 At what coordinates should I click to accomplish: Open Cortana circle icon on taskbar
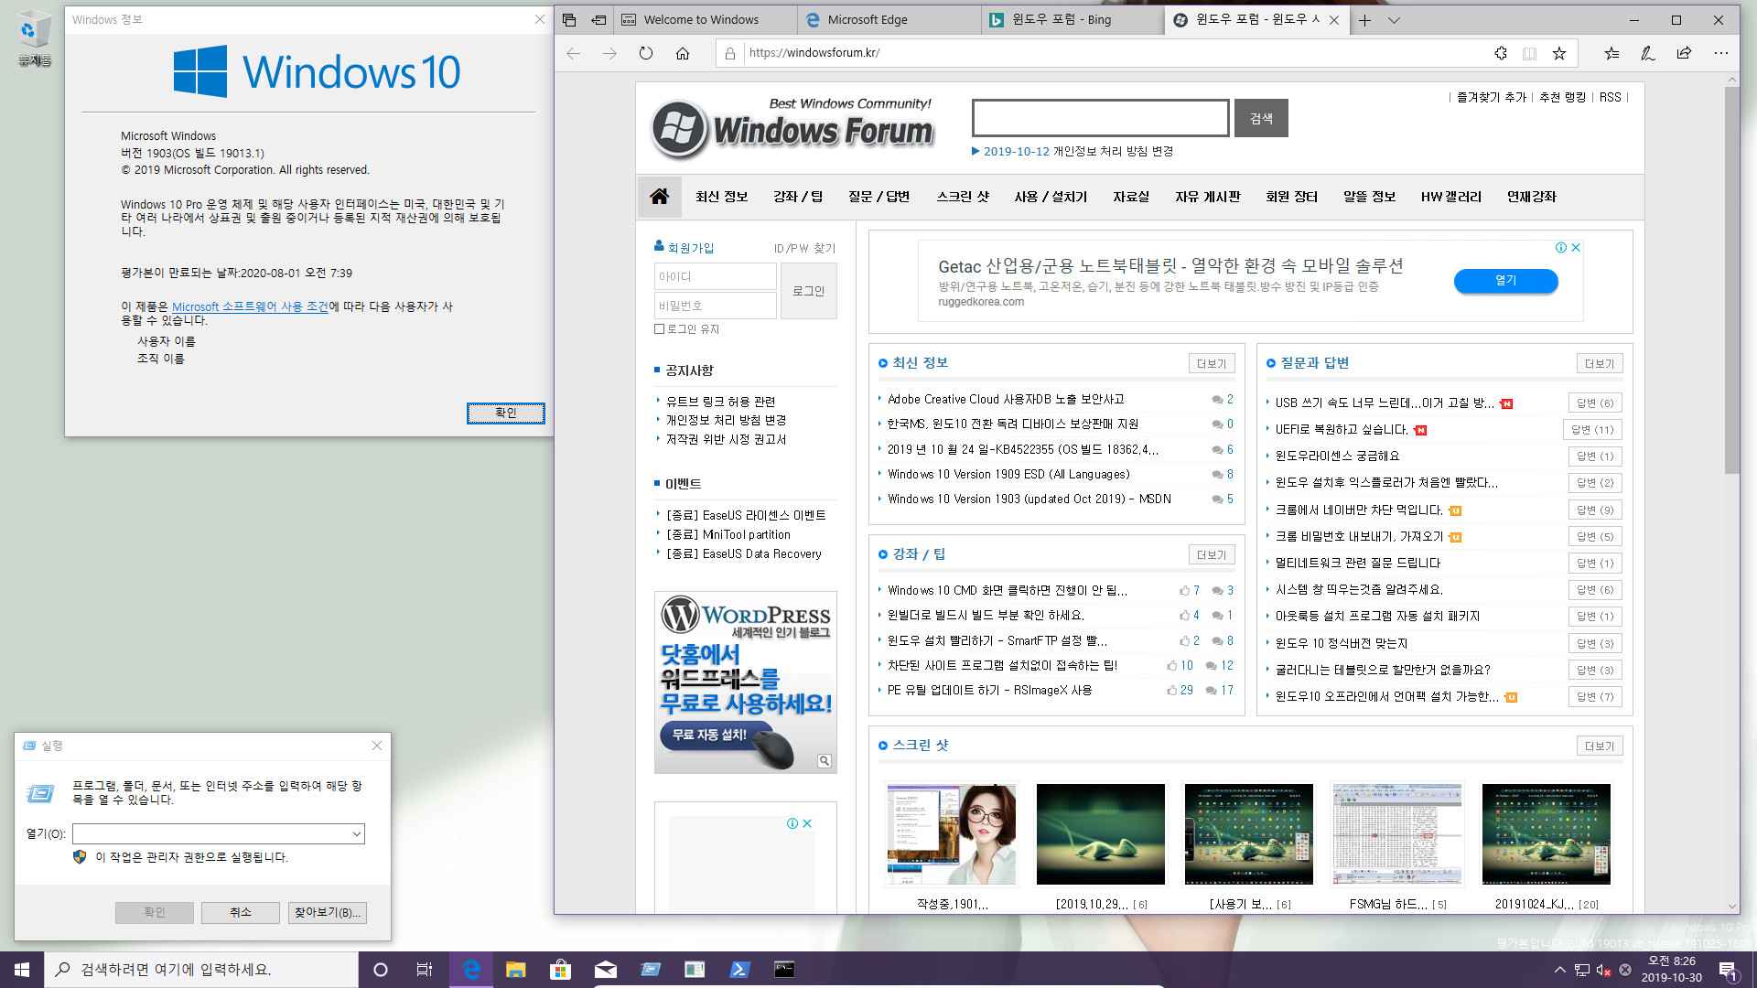tap(381, 970)
